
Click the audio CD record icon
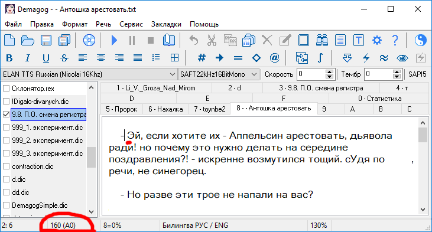coord(89,41)
